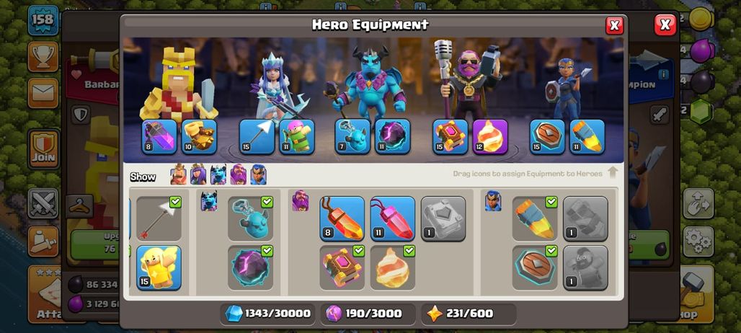Select the level 11 pink Rage Gem equipment
The image size is (741, 333).
pos(393,218)
